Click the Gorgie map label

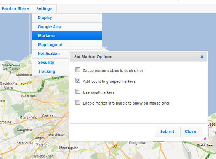coord(38,138)
